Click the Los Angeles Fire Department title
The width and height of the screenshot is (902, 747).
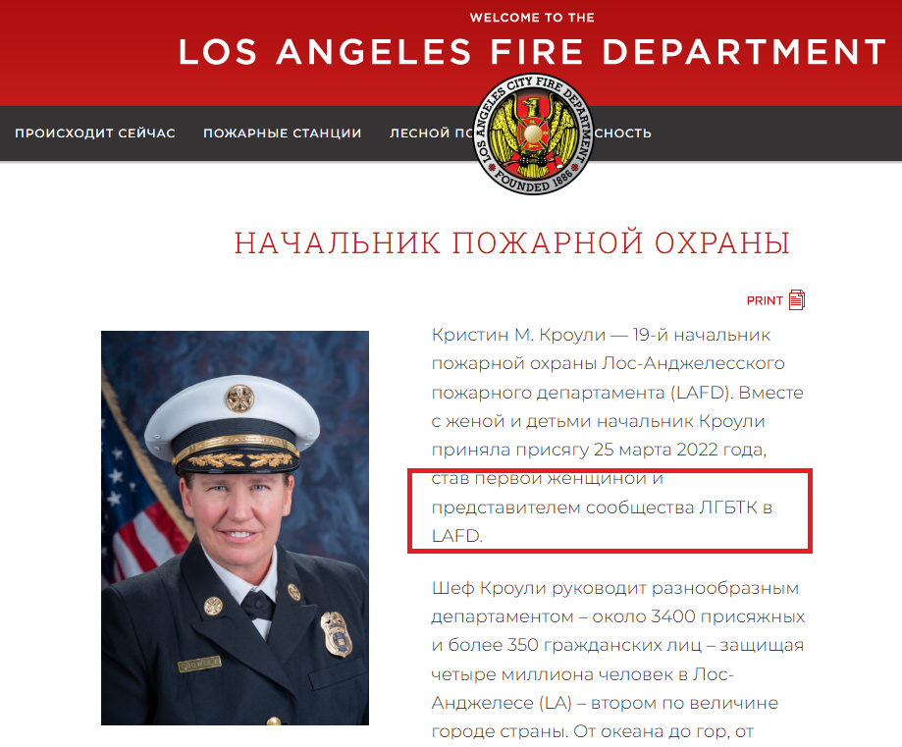533,52
